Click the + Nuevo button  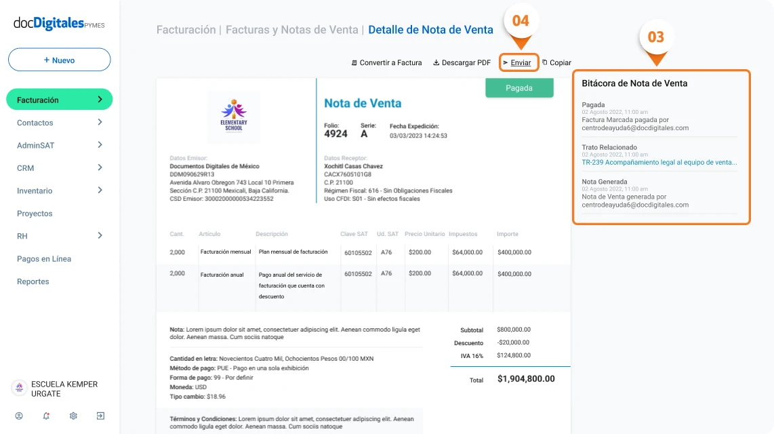click(x=59, y=60)
